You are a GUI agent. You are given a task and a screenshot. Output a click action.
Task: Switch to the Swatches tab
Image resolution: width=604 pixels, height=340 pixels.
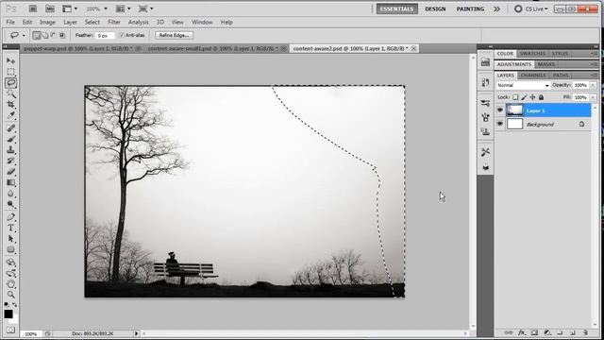click(532, 54)
